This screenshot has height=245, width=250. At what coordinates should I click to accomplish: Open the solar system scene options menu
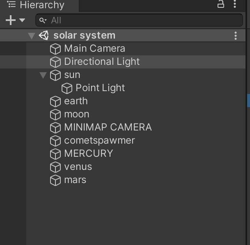pos(236,36)
